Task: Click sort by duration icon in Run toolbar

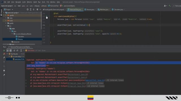Action: tap(18, 50)
